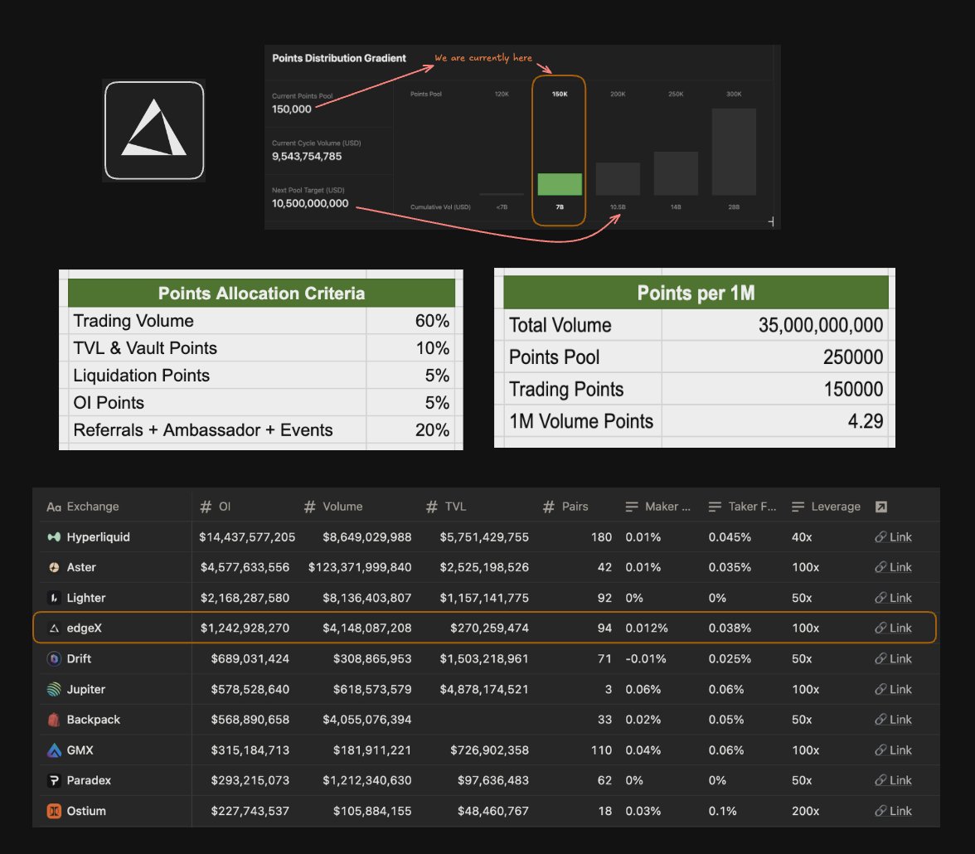Viewport: 975px width, 854px height.
Task: Open the Lighter Link
Action: 894,598
